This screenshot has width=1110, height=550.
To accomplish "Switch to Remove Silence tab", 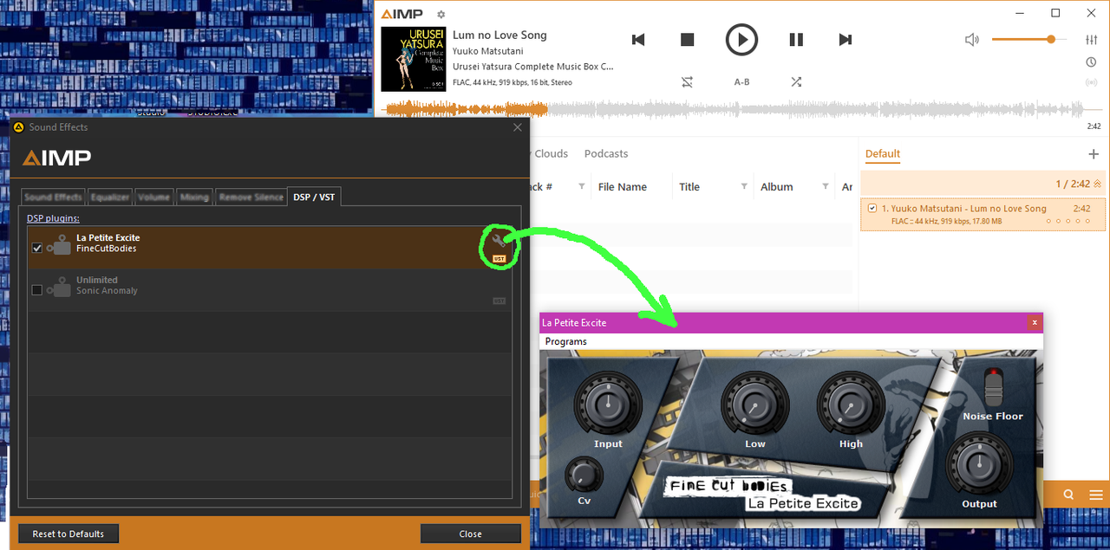I will [251, 197].
